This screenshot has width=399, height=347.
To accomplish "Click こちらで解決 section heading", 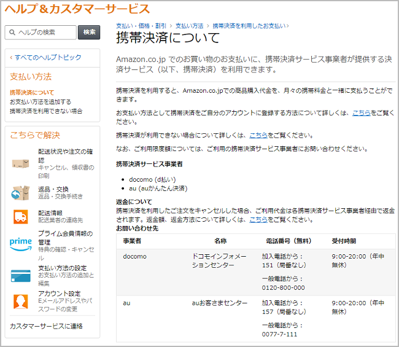I will (35, 135).
